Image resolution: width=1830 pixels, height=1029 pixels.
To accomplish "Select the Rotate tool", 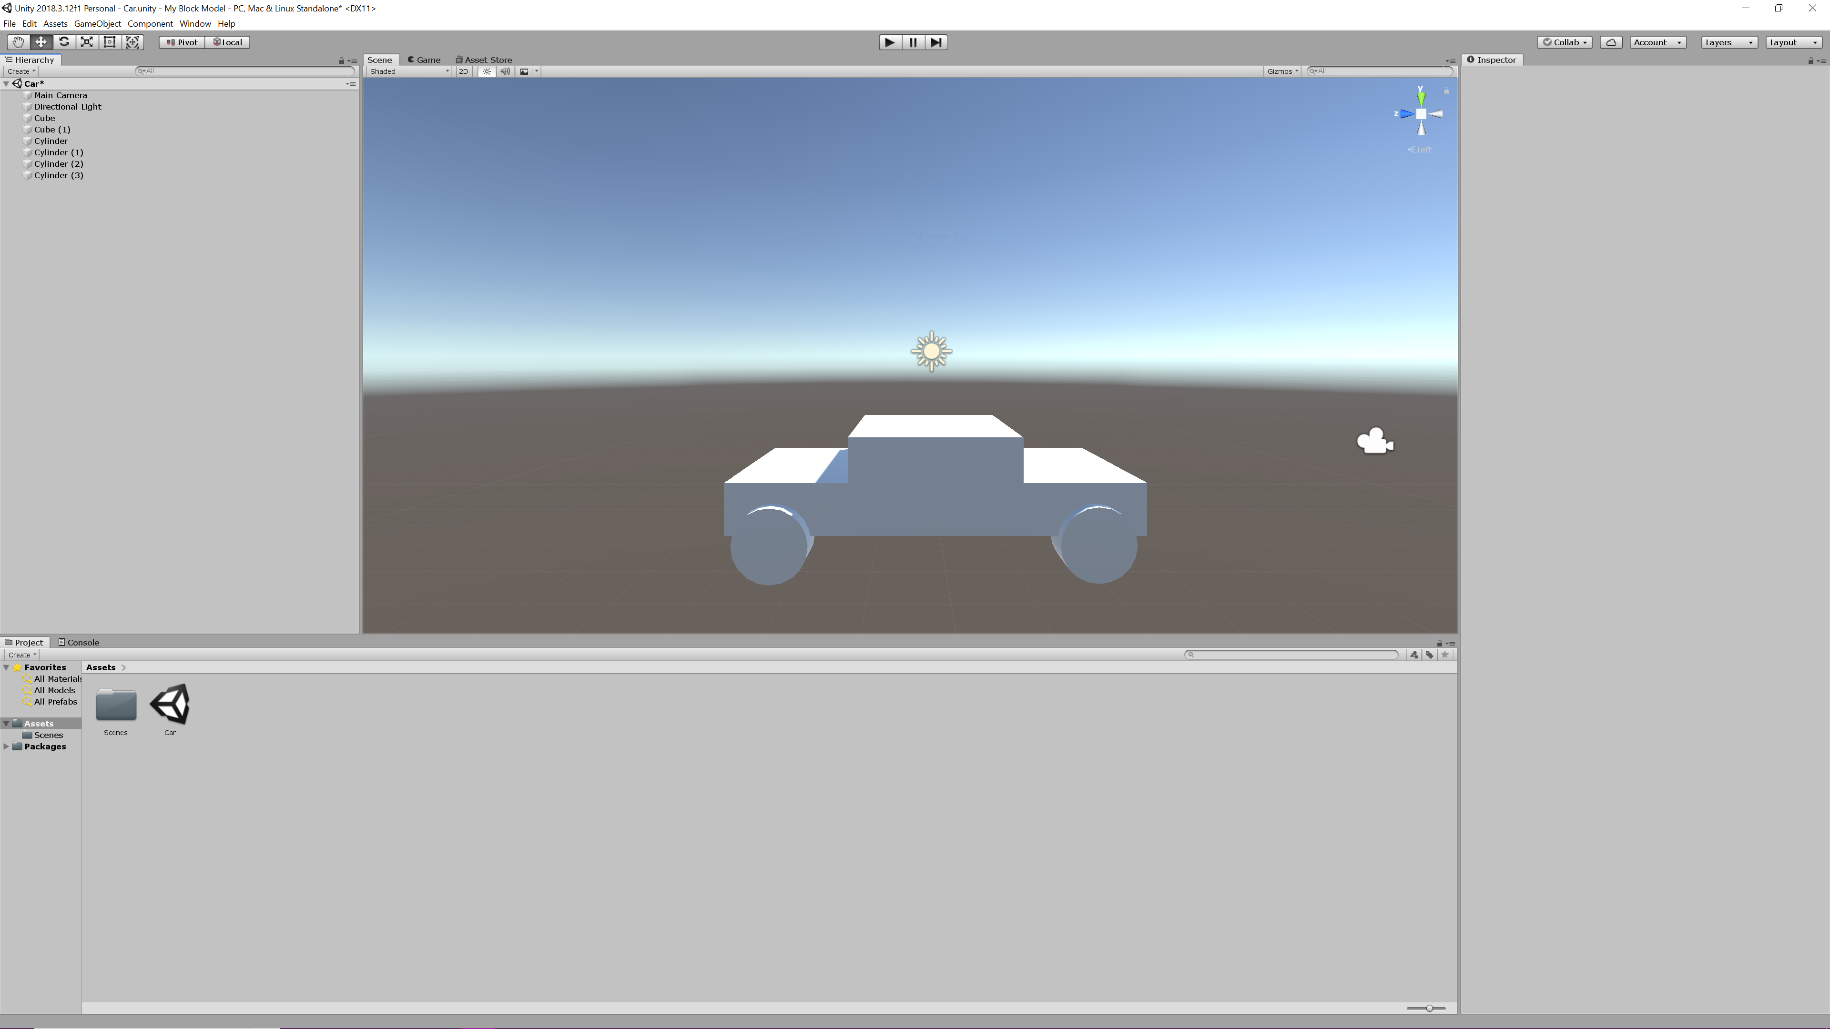I will 64,42.
